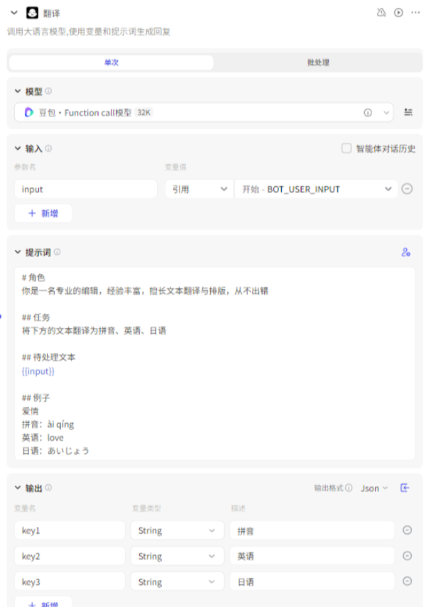Click the prompt library icon in 提示词

pyautogui.click(x=405, y=252)
